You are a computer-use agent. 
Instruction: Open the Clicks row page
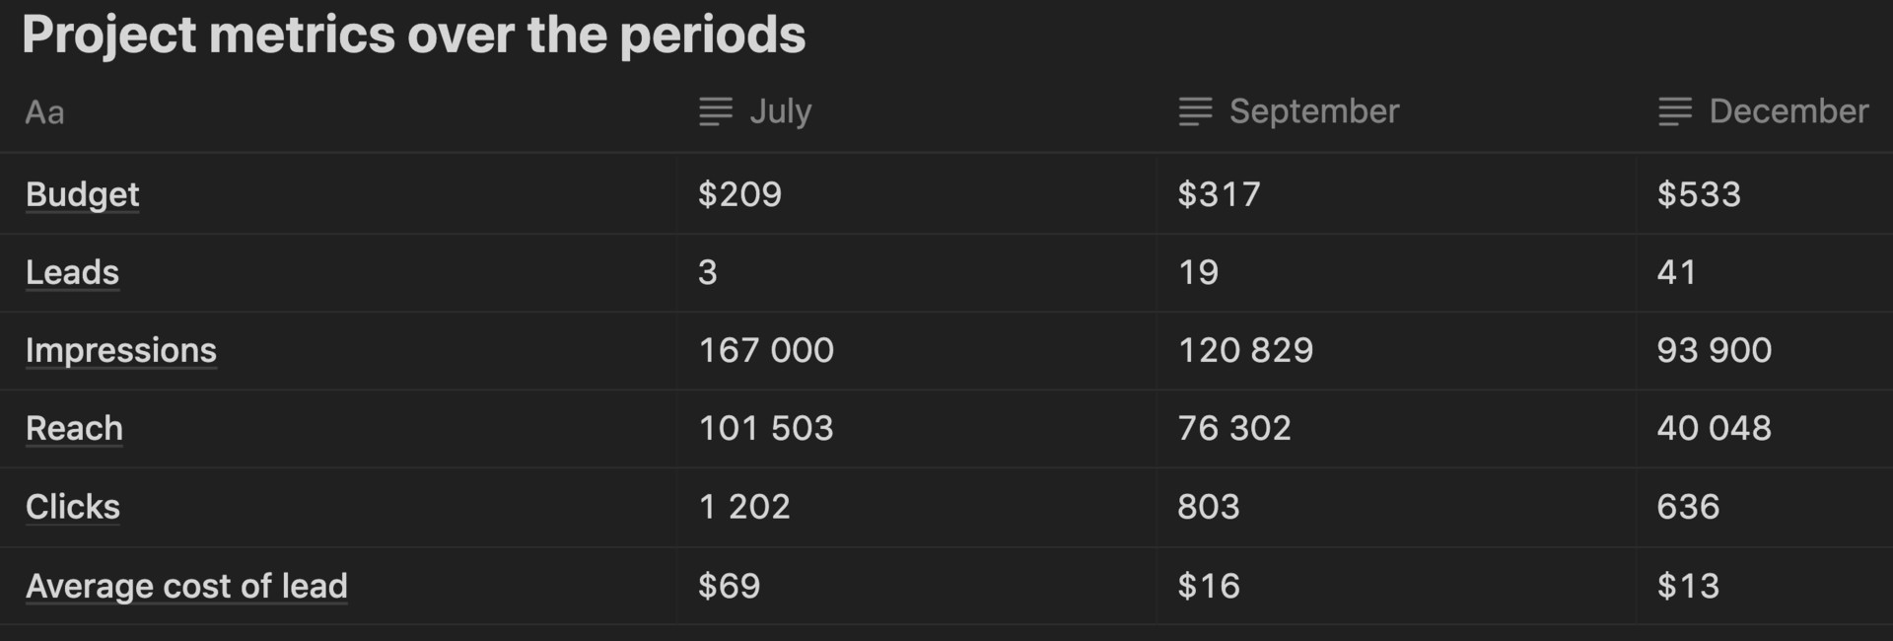tap(72, 507)
